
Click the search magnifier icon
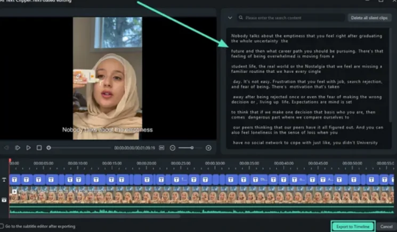(x=241, y=18)
